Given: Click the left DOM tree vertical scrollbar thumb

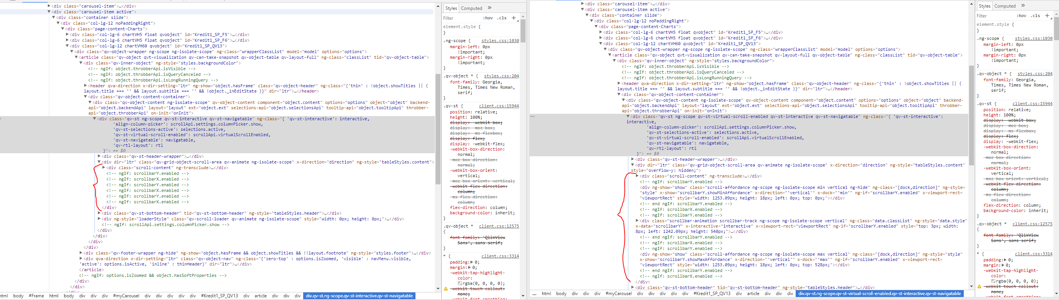Looking at the screenshot, I should [438, 129].
